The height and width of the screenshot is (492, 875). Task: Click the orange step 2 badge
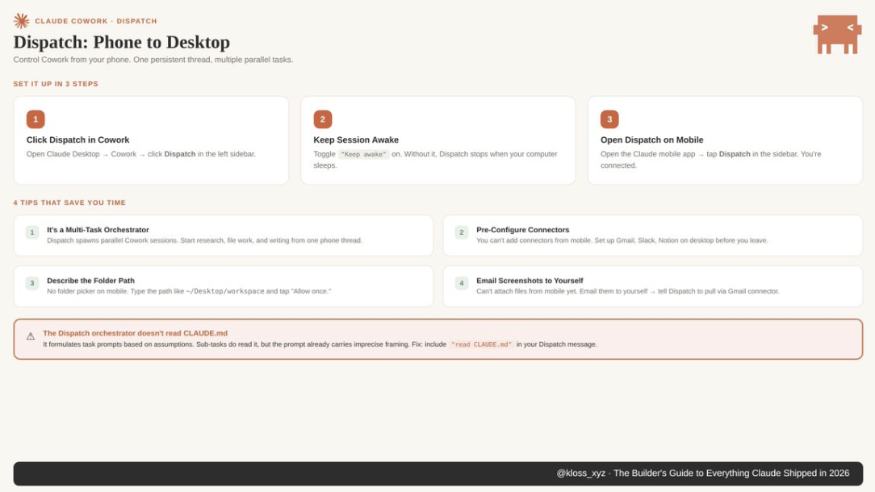point(323,119)
